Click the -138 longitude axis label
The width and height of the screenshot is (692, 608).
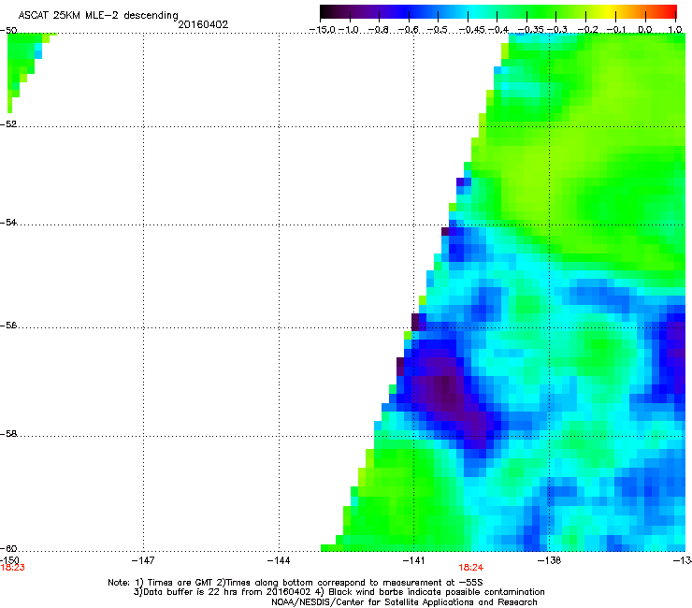tap(549, 560)
